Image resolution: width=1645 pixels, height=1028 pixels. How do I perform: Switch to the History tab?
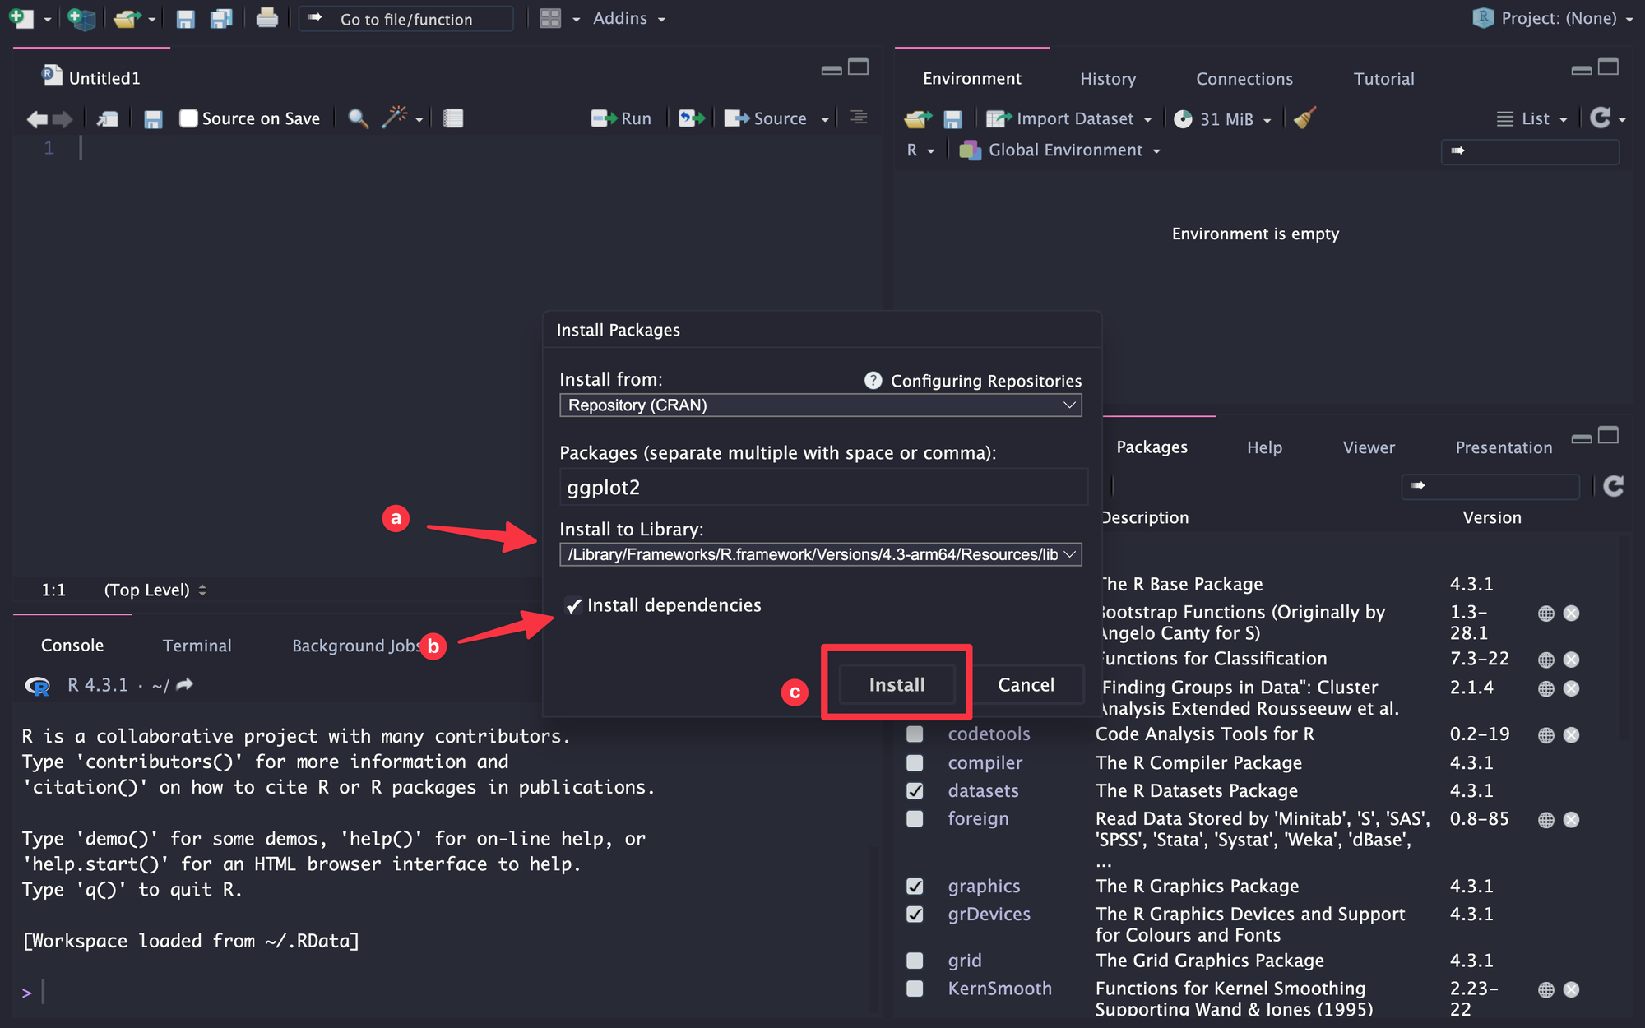pyautogui.click(x=1103, y=78)
